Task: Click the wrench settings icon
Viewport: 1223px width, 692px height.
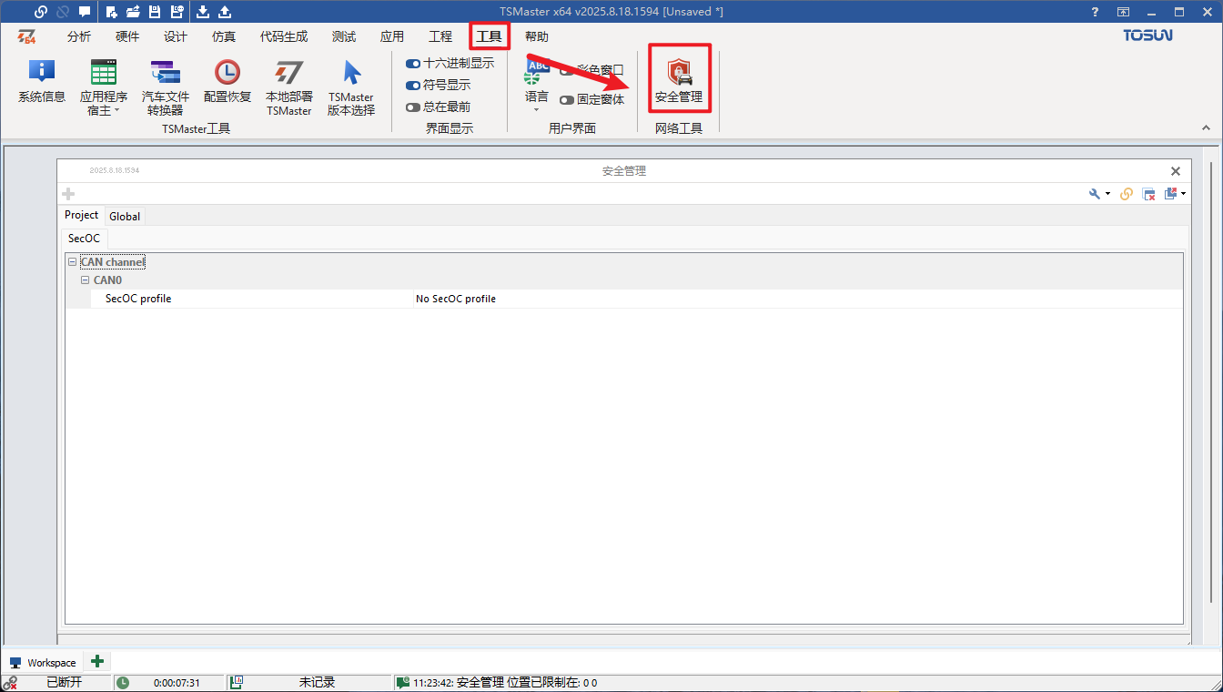Action: (x=1095, y=194)
